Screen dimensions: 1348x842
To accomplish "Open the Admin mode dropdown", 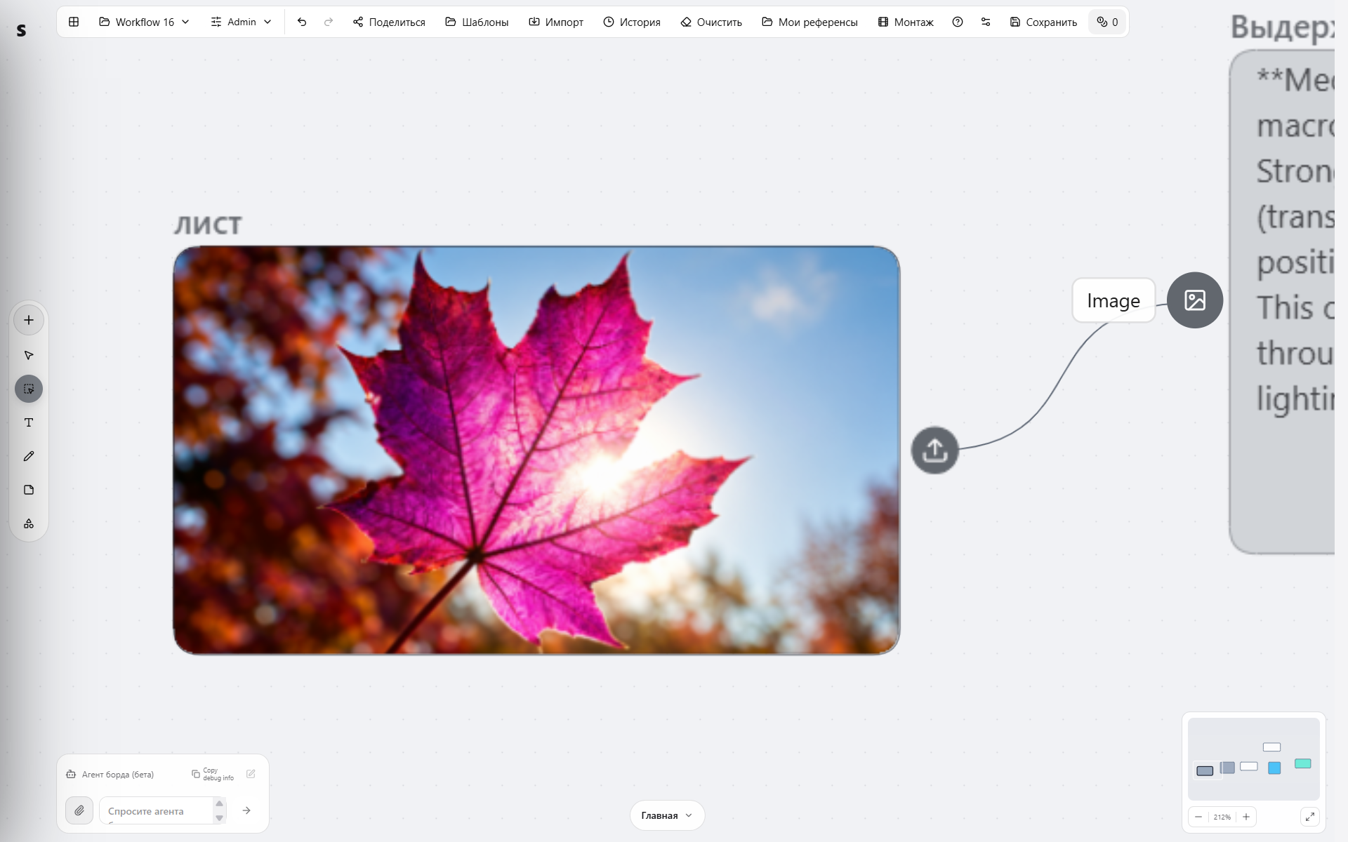I will coord(241,22).
